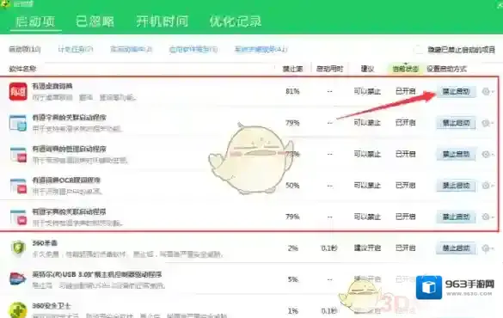Select the 有道词典OCR取词程序 entry name
Viewport: 503px width, 318px height.
coord(66,180)
